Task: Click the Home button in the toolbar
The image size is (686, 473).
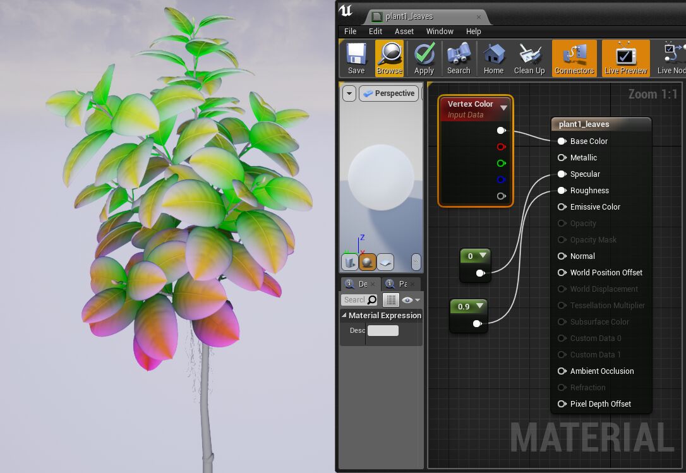Action: pyautogui.click(x=493, y=57)
